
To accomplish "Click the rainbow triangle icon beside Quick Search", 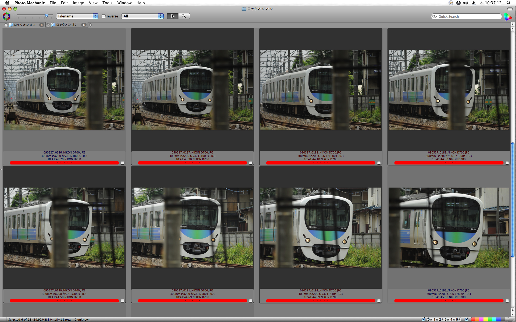I will 508,17.
